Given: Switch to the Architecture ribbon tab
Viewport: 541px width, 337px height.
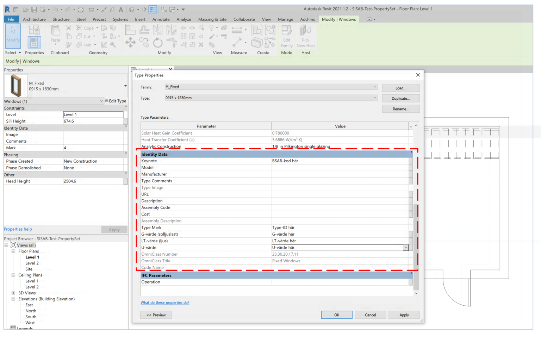Looking at the screenshot, I should coord(34,19).
